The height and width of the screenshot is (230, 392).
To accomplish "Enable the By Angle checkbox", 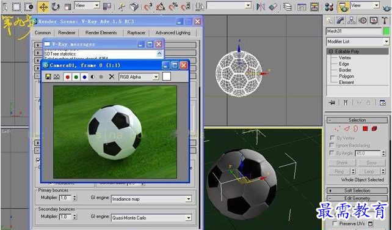I will coord(332,153).
